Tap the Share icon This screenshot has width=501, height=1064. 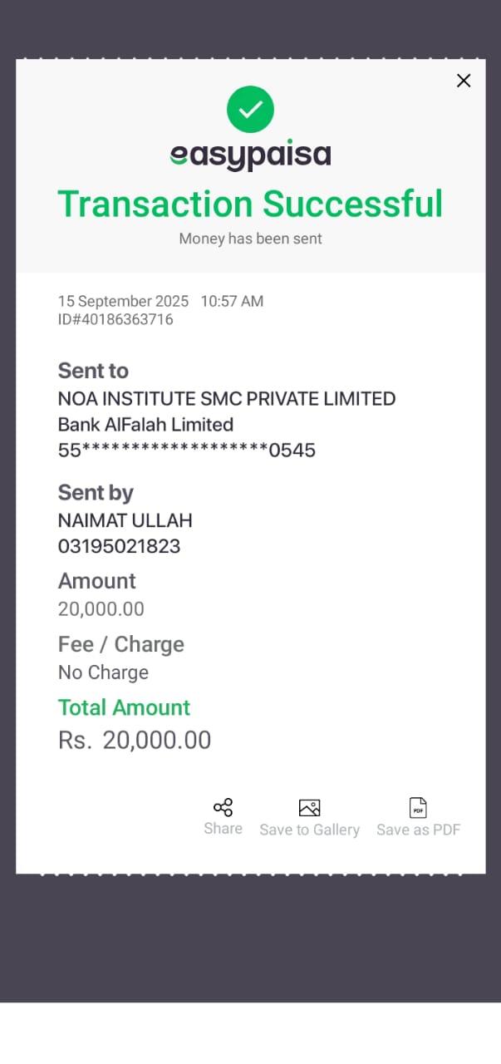point(223,807)
